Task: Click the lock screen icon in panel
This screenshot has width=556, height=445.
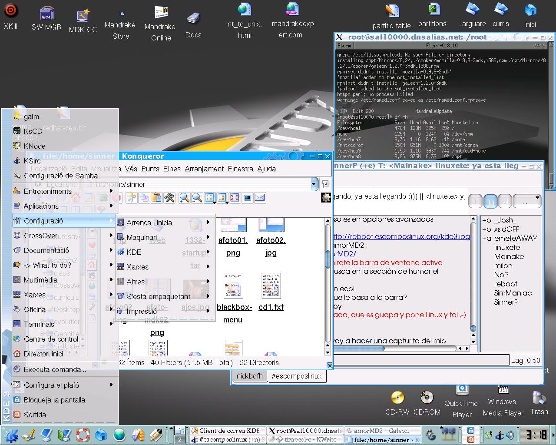Action: [x=470, y=430]
